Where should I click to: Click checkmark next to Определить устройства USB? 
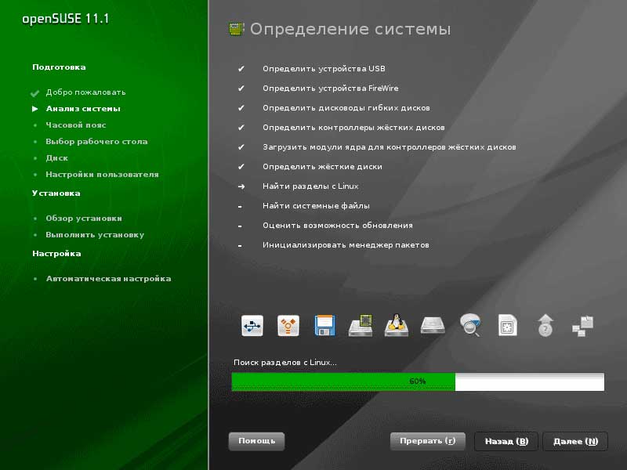click(x=241, y=69)
